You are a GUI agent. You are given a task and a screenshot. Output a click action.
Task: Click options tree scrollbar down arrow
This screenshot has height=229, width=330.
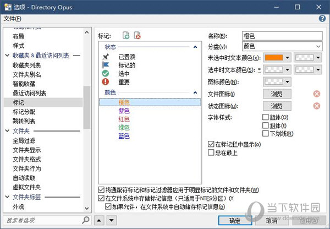click(87, 208)
